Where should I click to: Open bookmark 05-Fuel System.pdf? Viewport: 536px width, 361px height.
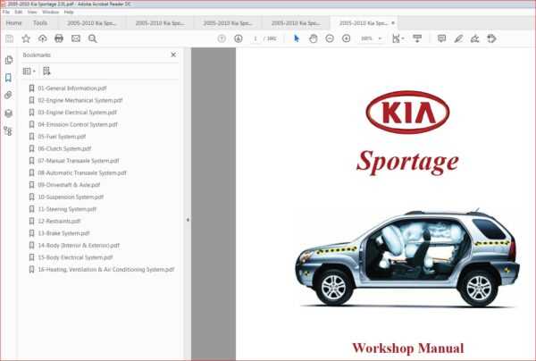pos(62,137)
